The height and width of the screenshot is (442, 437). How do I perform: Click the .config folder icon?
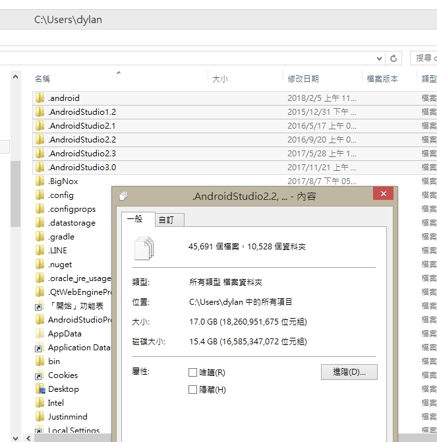click(x=40, y=195)
